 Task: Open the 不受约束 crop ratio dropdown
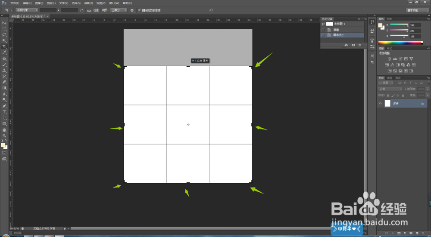[27, 10]
